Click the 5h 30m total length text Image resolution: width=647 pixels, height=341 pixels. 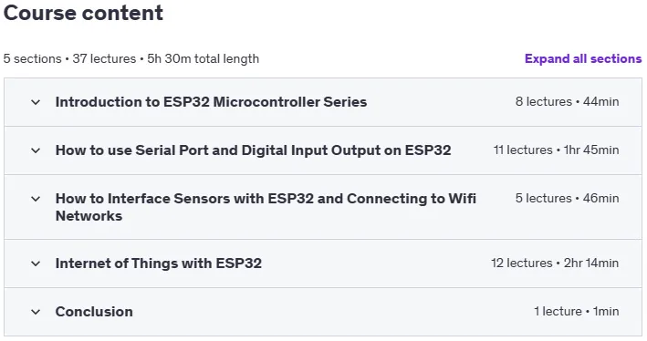[x=203, y=58]
